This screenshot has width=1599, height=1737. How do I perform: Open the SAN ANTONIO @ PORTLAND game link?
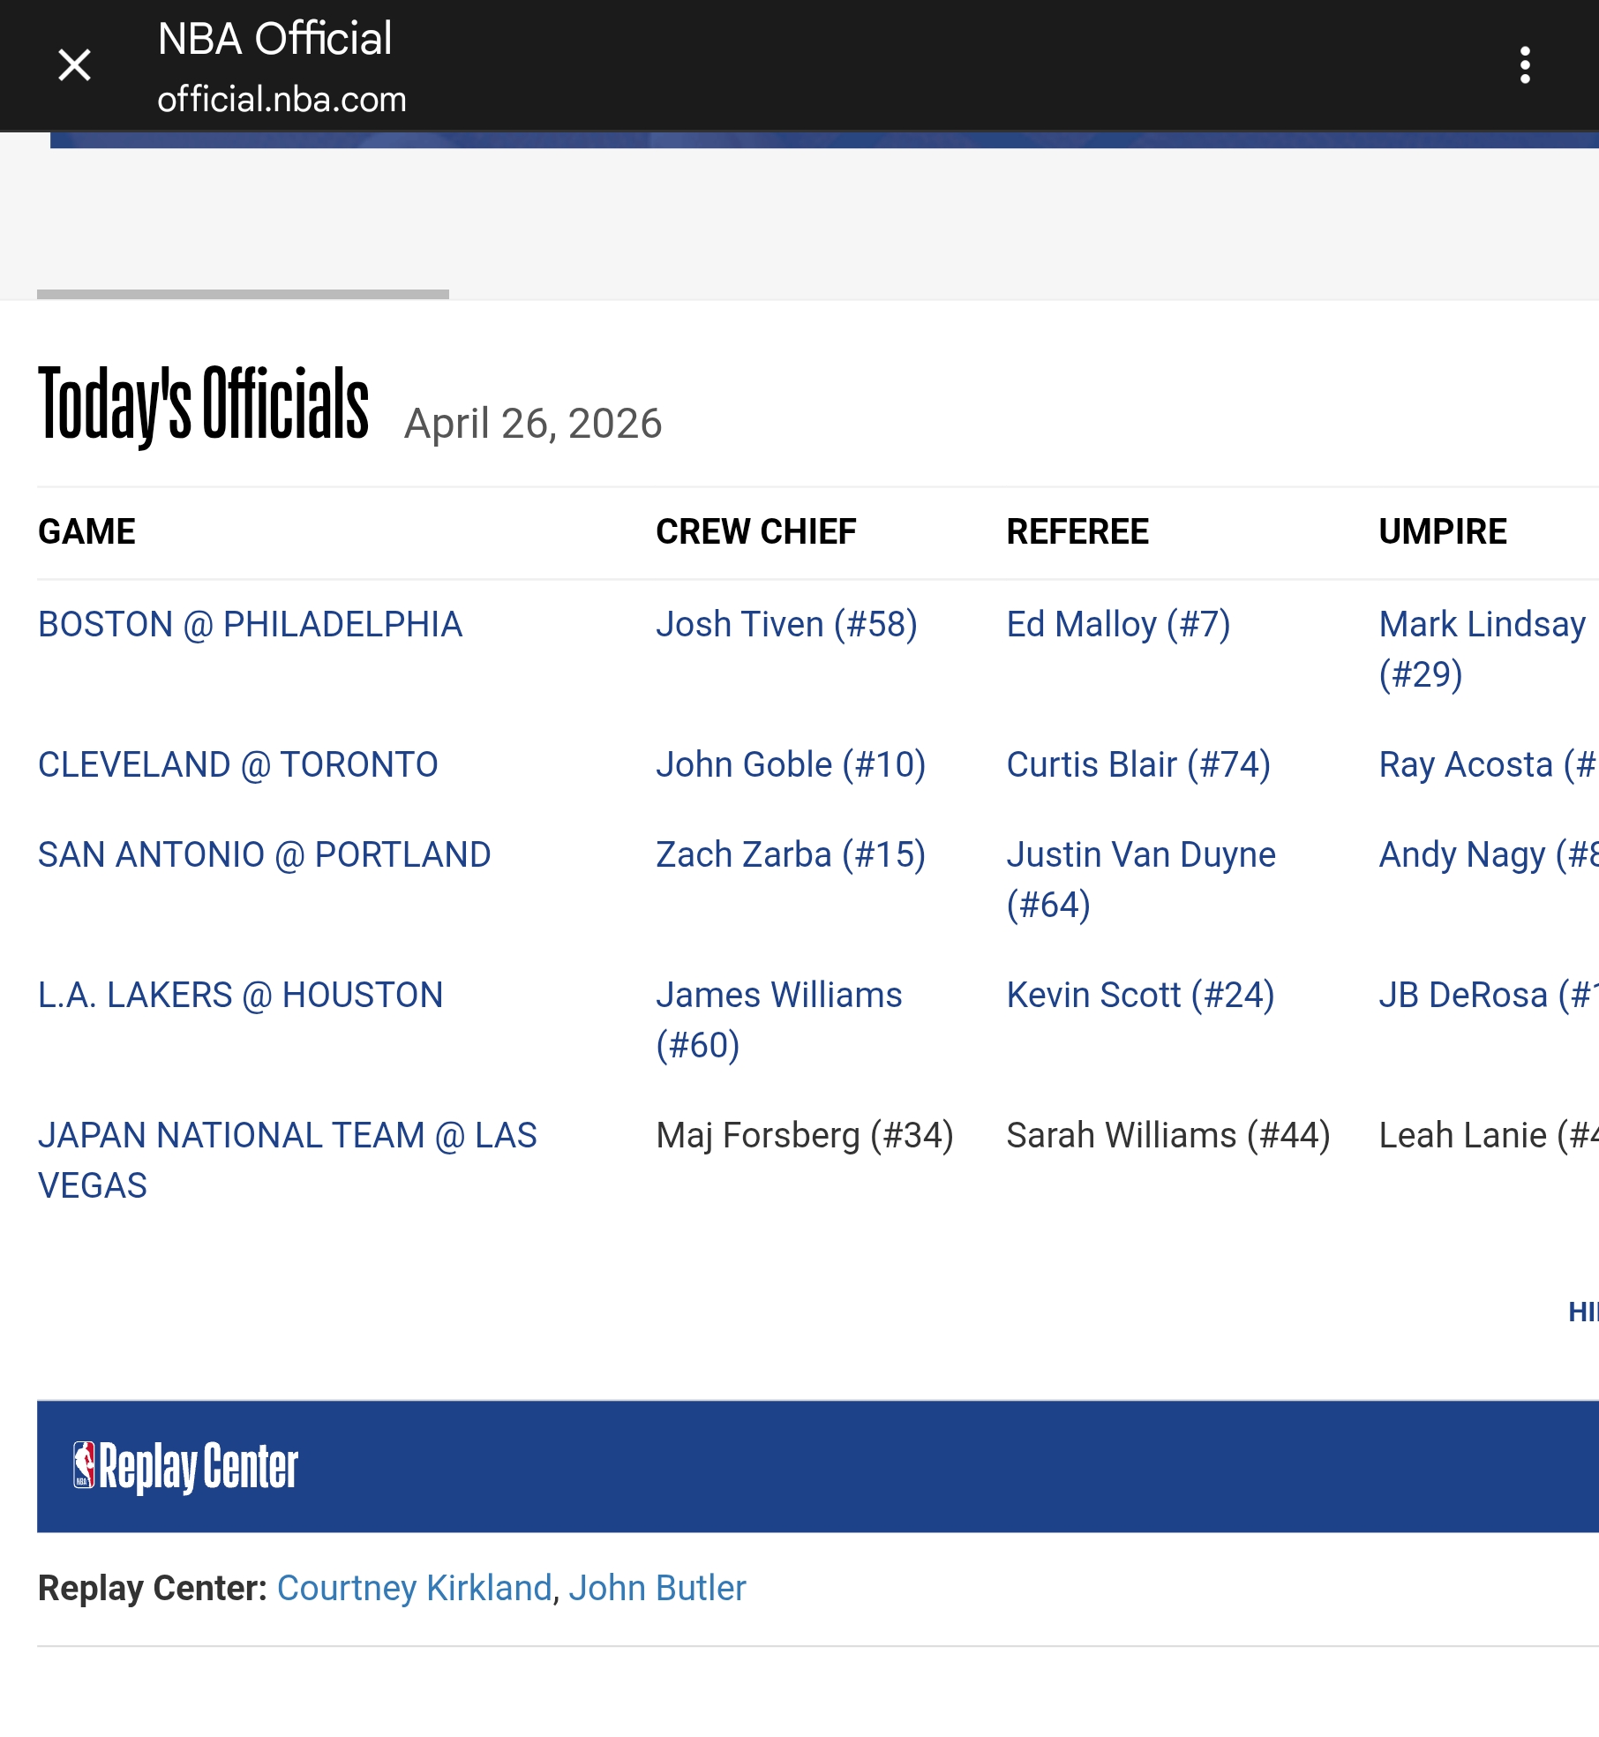264,854
